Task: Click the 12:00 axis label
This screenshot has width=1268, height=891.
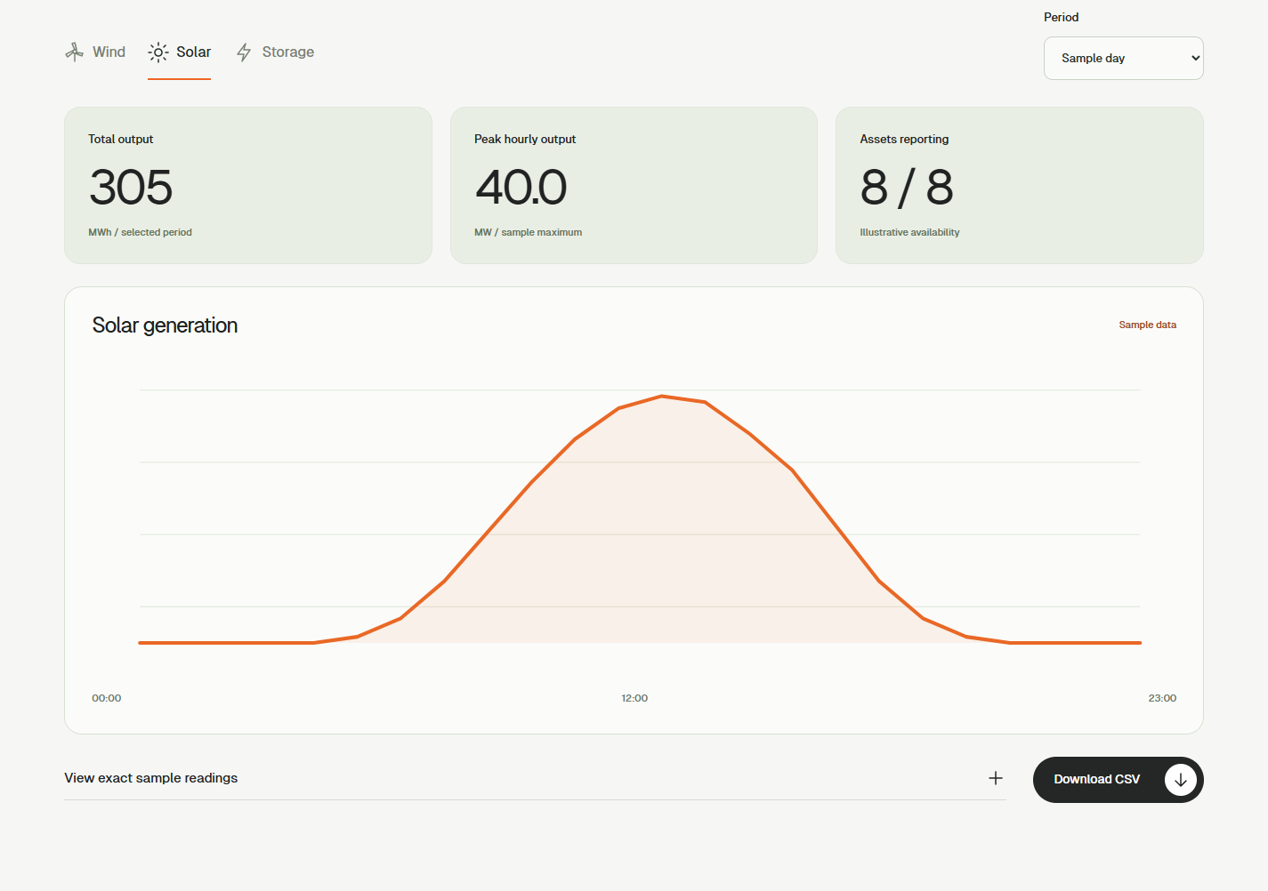Action: coord(634,698)
